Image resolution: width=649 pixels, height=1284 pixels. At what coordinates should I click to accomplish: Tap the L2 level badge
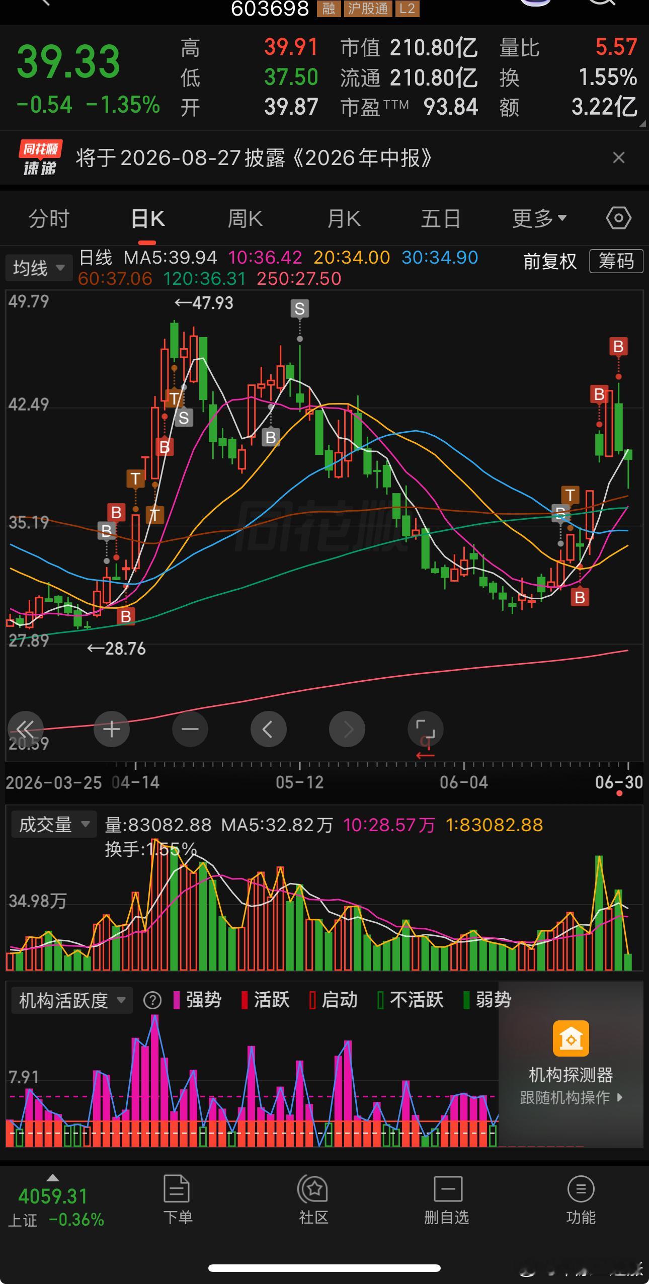(407, 9)
